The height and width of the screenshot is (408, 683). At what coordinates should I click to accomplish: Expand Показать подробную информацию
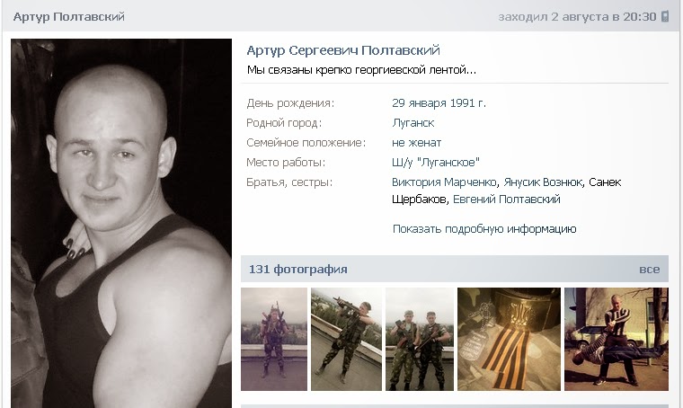point(484,229)
